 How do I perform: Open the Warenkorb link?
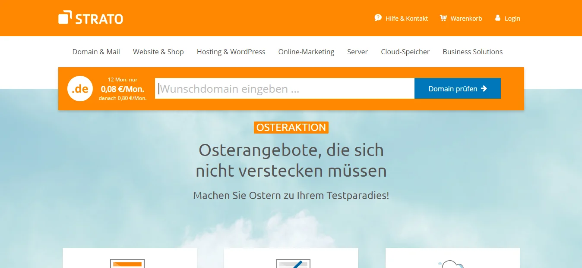(x=466, y=18)
